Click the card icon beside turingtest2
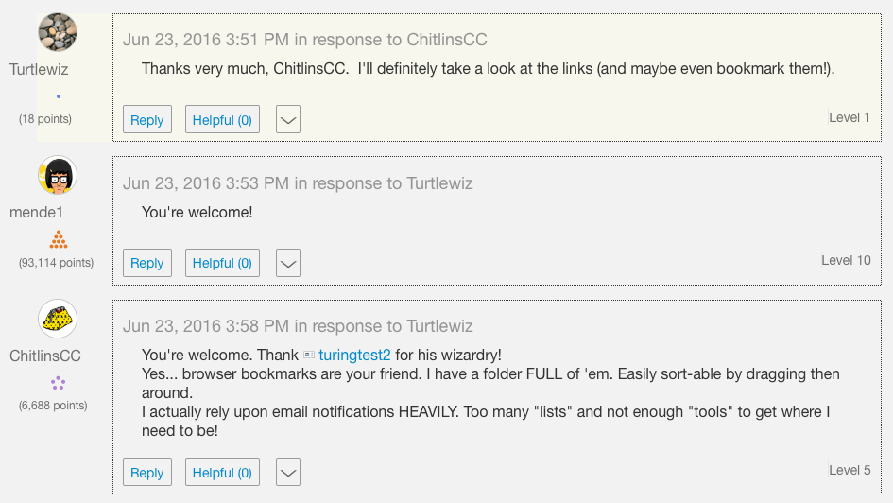 [308, 356]
